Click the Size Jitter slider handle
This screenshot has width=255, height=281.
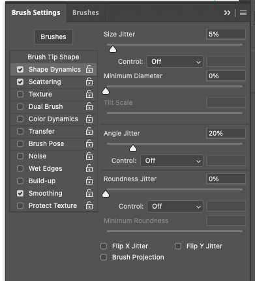113,50
